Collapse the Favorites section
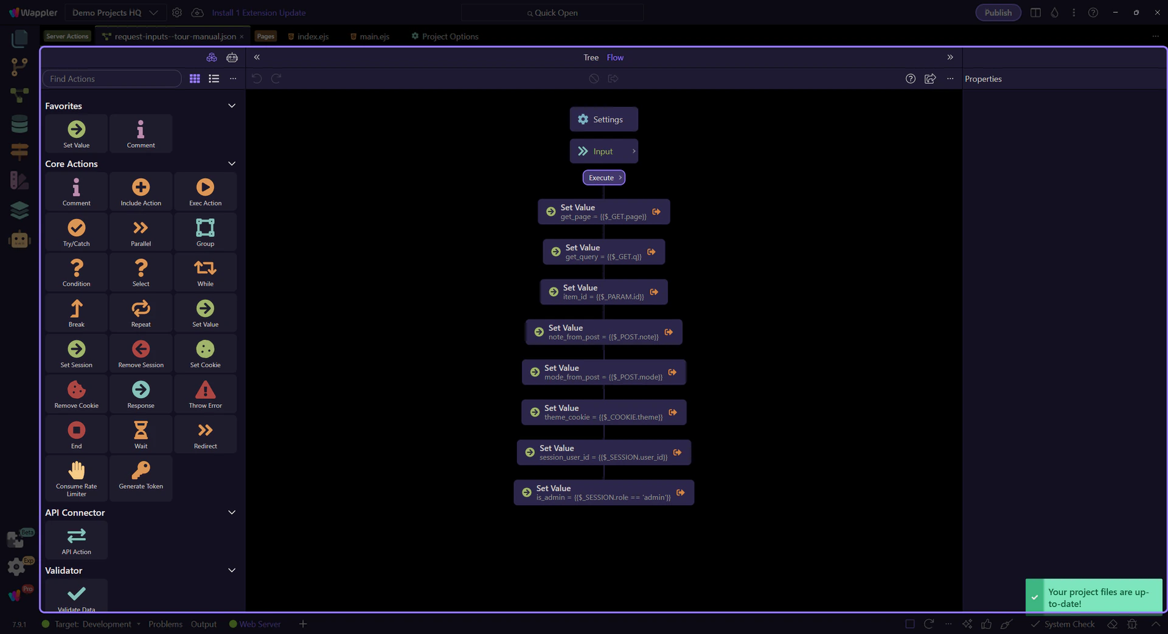 [231, 106]
